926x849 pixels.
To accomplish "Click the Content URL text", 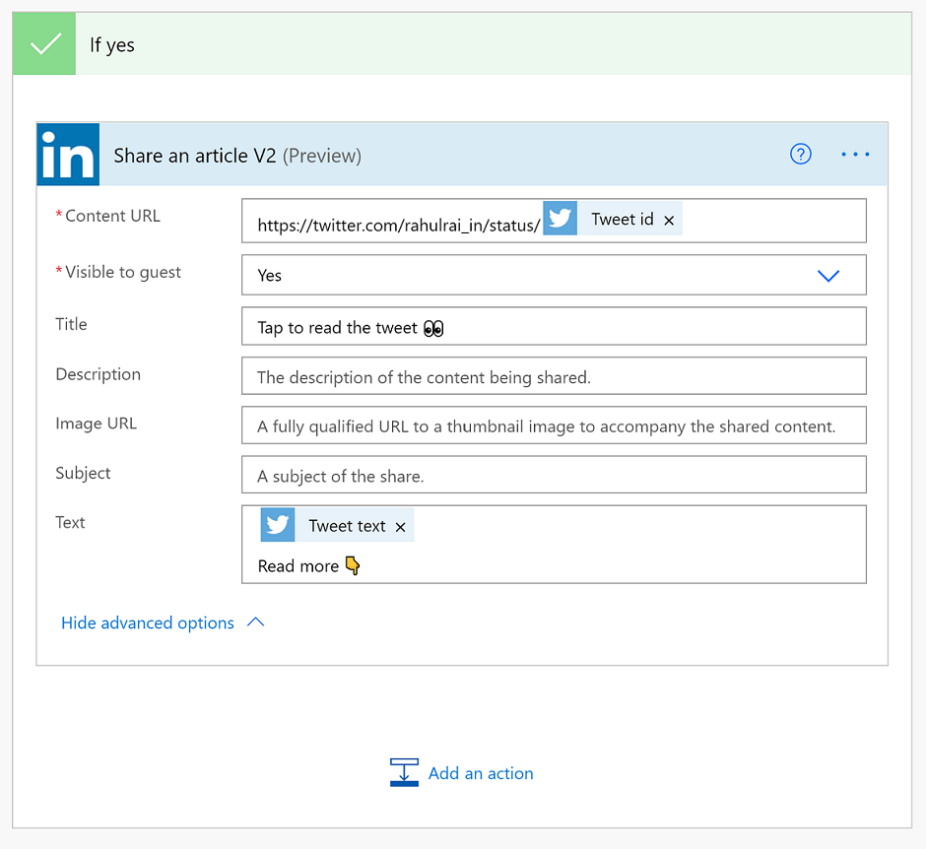I will coord(399,226).
